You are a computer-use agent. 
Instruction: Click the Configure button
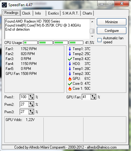pos(111,31)
